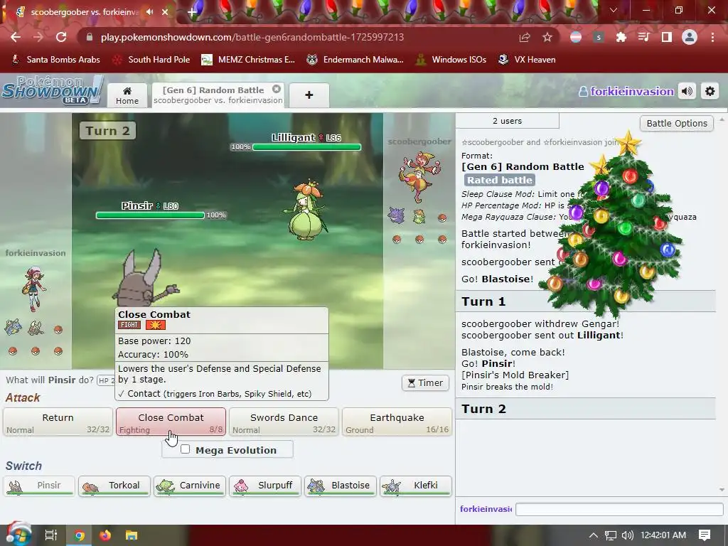Switch to the Home tab
Image resolution: width=728 pixels, height=546 pixels.
tap(127, 96)
